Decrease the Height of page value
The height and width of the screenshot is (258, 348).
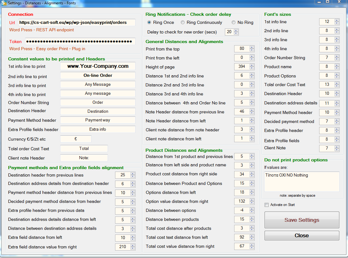click(x=252, y=68)
